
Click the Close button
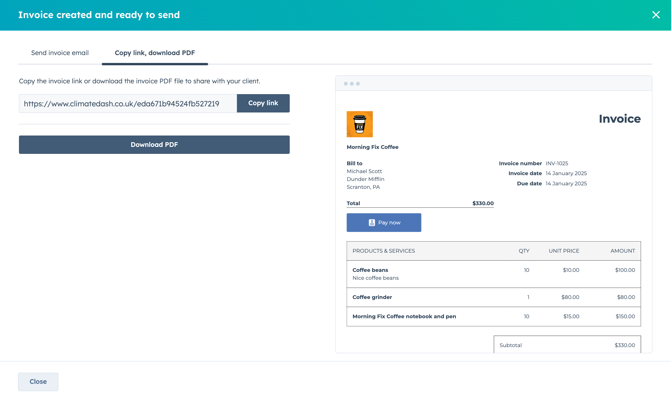[38, 381]
